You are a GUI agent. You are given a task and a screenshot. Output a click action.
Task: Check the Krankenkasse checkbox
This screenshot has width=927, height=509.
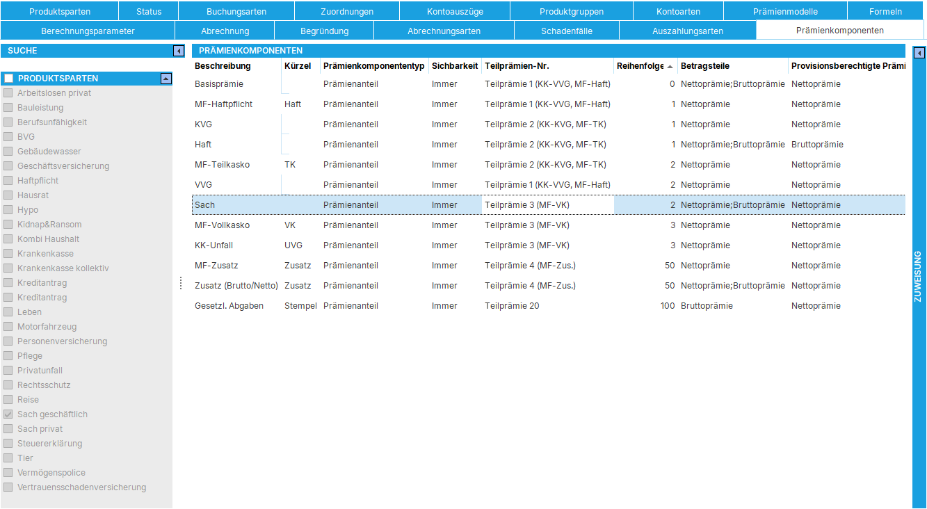(9, 253)
